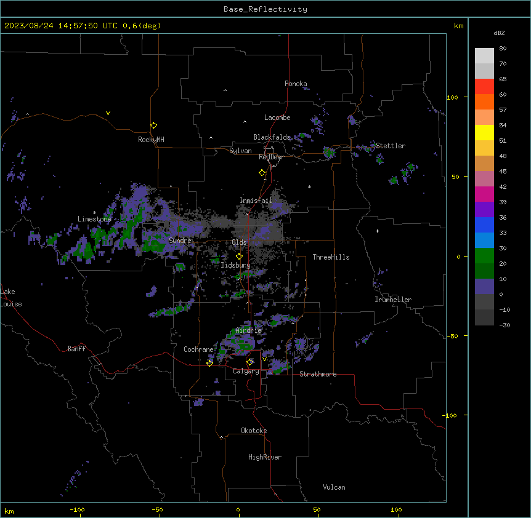This screenshot has width=531, height=518.
Task: Click the white asterisk east of Innisfail
Action: coord(309,186)
